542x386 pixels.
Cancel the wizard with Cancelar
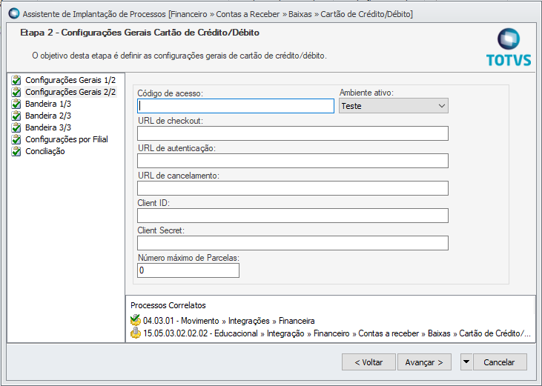[499, 362]
